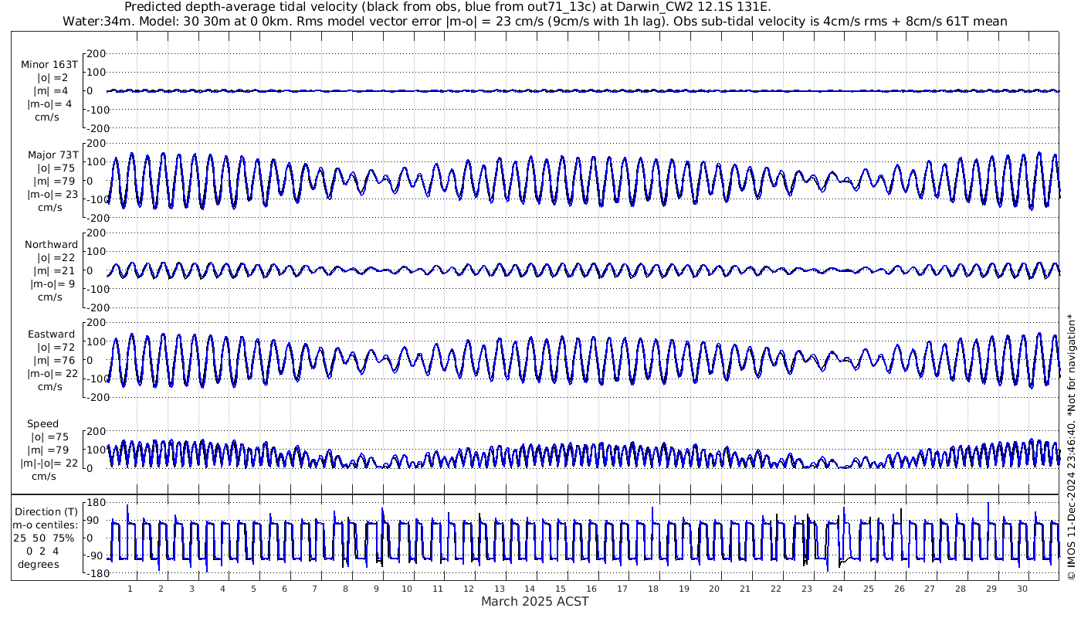Image resolution: width=1081 pixels, height=618 pixels.
Task: Click the '|m| =4' value under Minor
Action: [53, 91]
